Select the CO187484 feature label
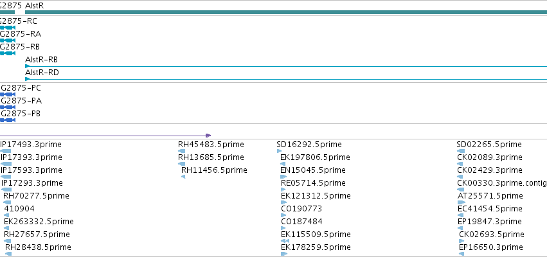Screen dimensions: 547x257 301,222
